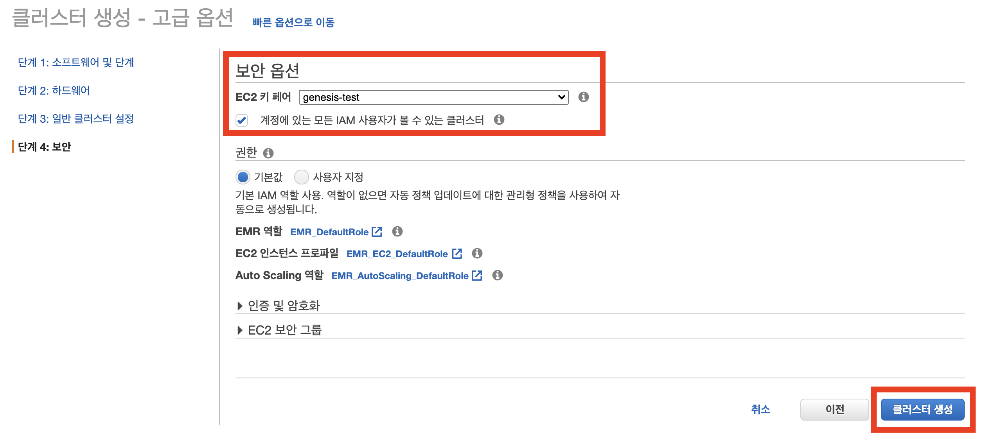Screen dimensions: 985x444
Task: Uncheck cluster visible to all IAM users checkbox
Action: click(242, 120)
